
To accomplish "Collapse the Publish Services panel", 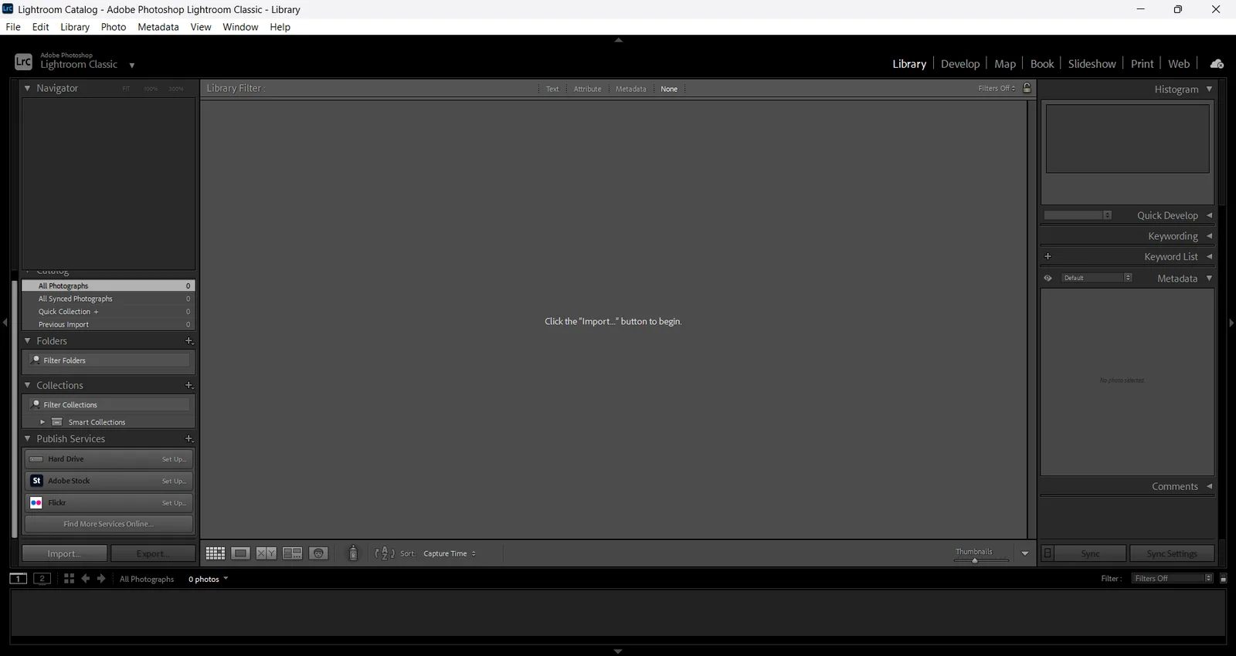I will pos(28,438).
